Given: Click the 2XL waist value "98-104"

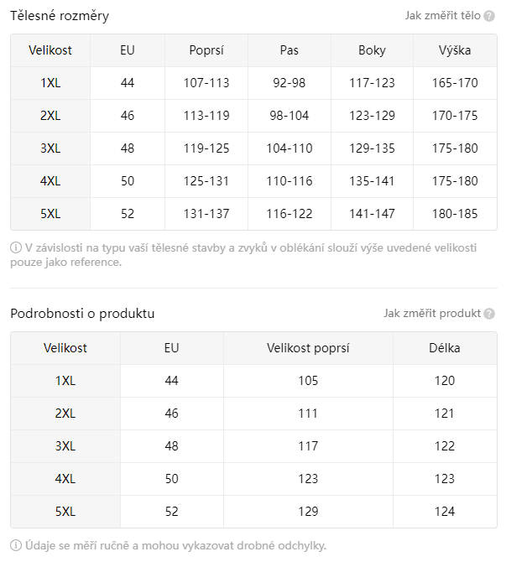Looking at the screenshot, I should 290,116.
